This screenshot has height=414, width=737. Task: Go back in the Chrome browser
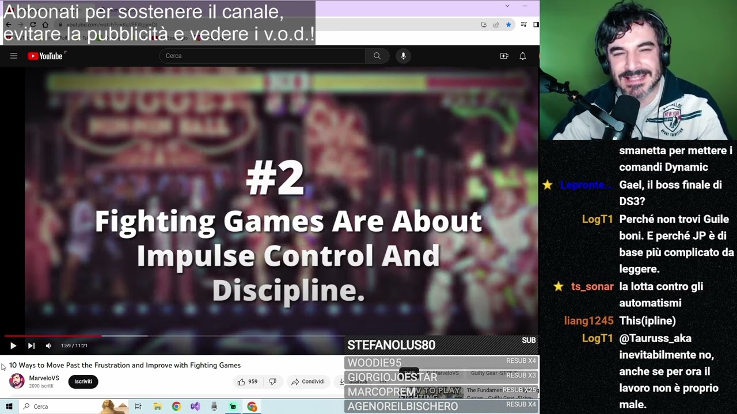click(x=8, y=25)
